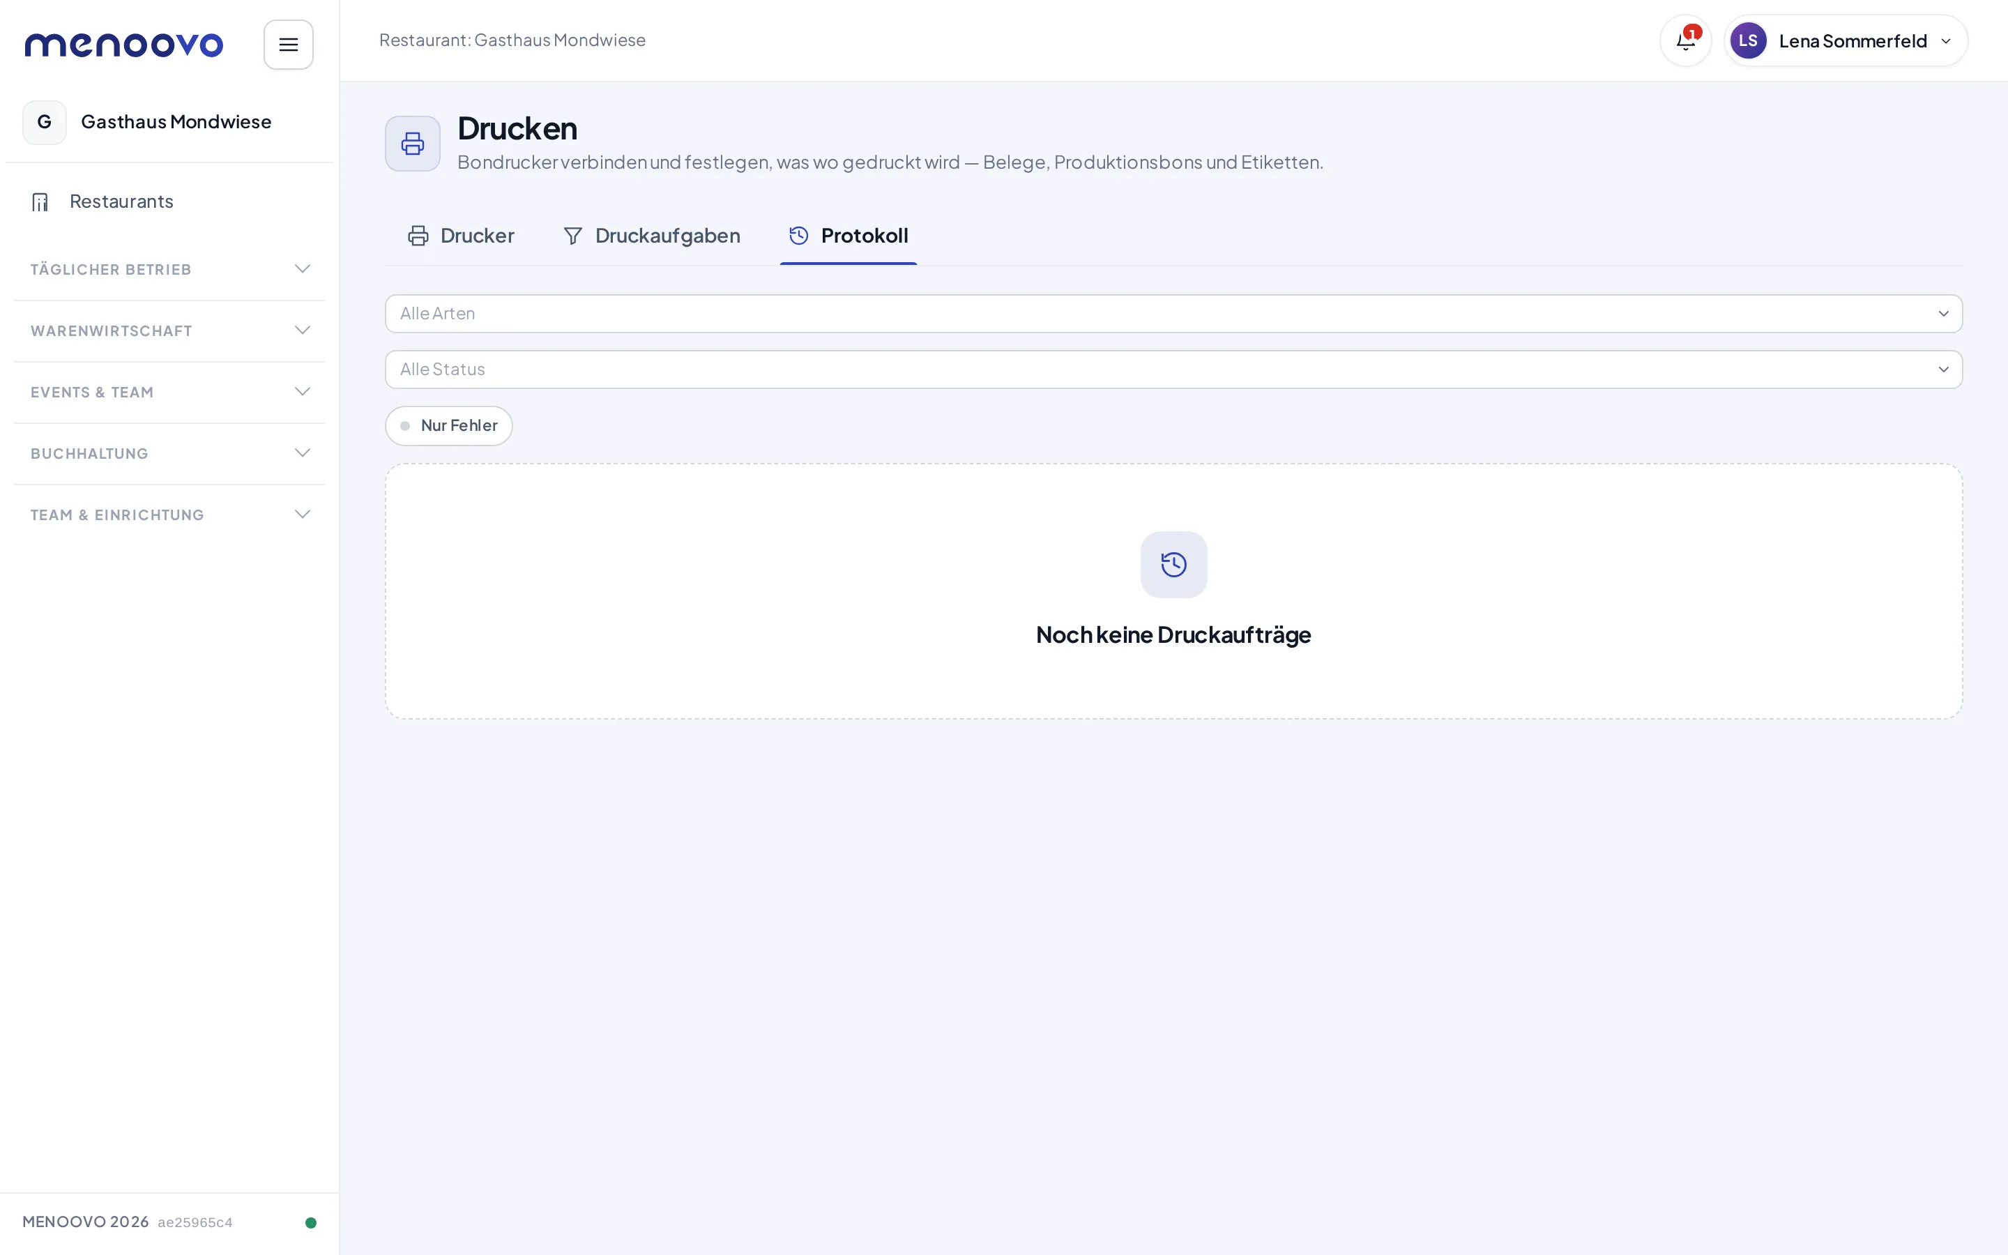
Task: Open the notifications bell
Action: tap(1685, 40)
